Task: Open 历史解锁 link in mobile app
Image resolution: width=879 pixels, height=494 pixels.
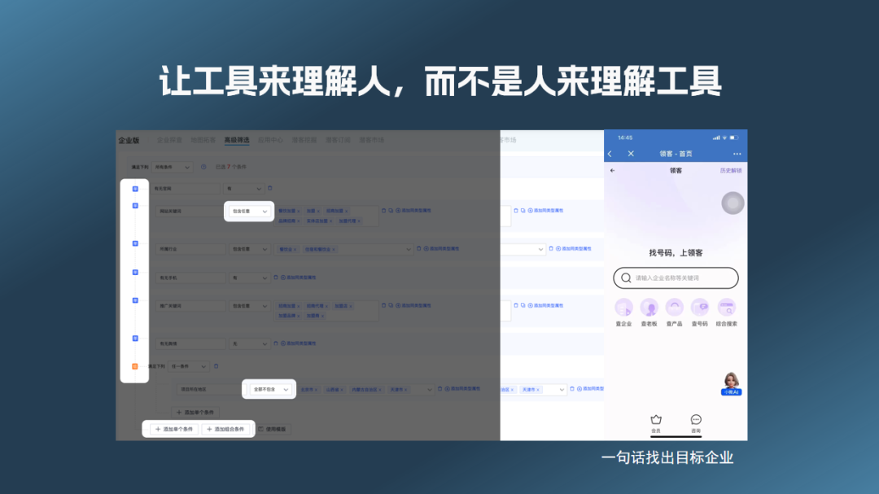Action: coord(730,171)
